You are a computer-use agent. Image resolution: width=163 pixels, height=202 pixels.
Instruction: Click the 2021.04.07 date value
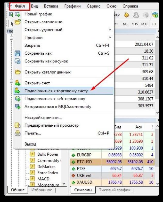pyautogui.click(x=144, y=44)
